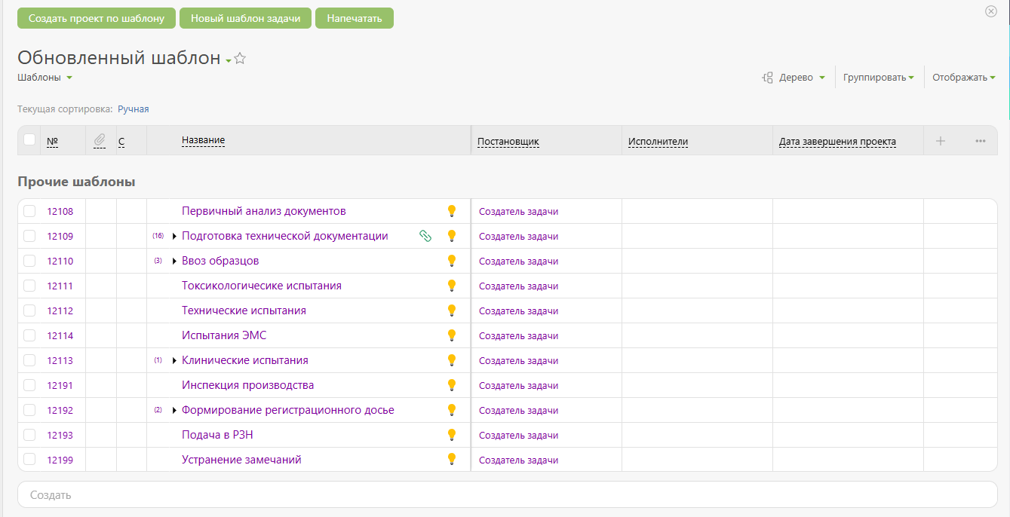This screenshot has height=517, width=1010.
Task: Click the lightbulb icon on Испытания ЭМС row
Action: pos(452,335)
